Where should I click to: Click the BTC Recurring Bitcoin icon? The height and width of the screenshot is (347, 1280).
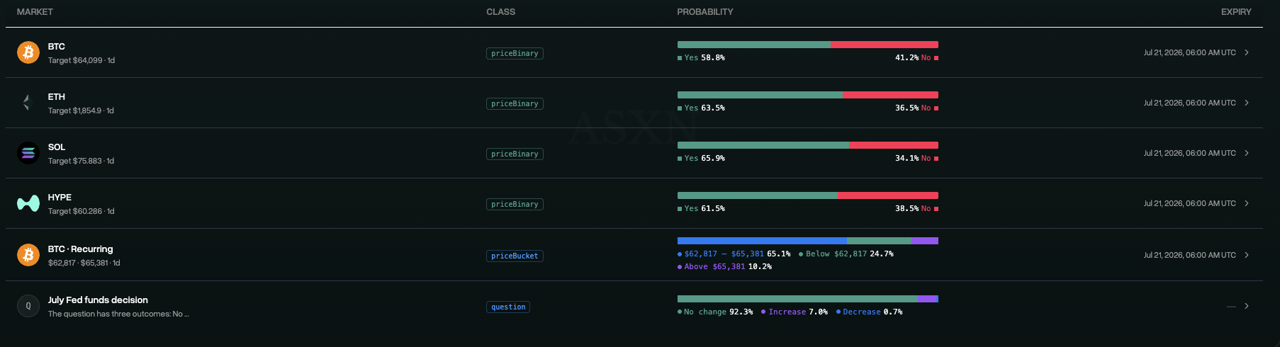pos(28,255)
